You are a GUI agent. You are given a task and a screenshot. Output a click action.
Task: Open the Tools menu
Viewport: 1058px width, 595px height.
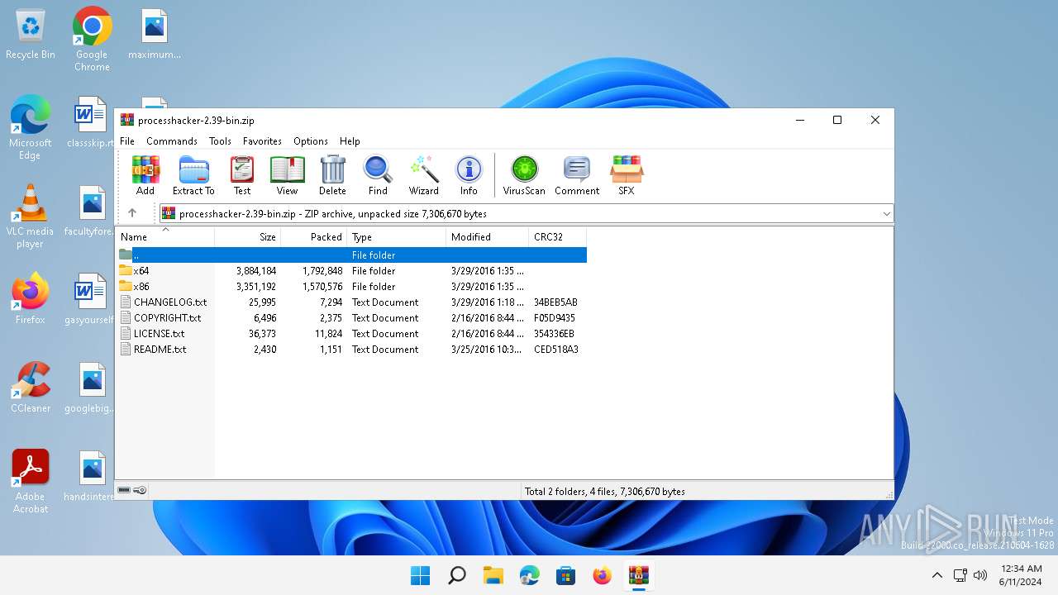(x=220, y=141)
